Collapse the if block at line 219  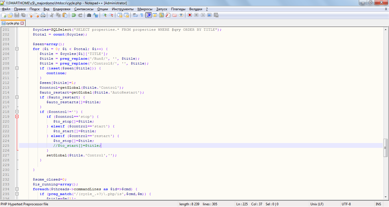(x=17, y=117)
